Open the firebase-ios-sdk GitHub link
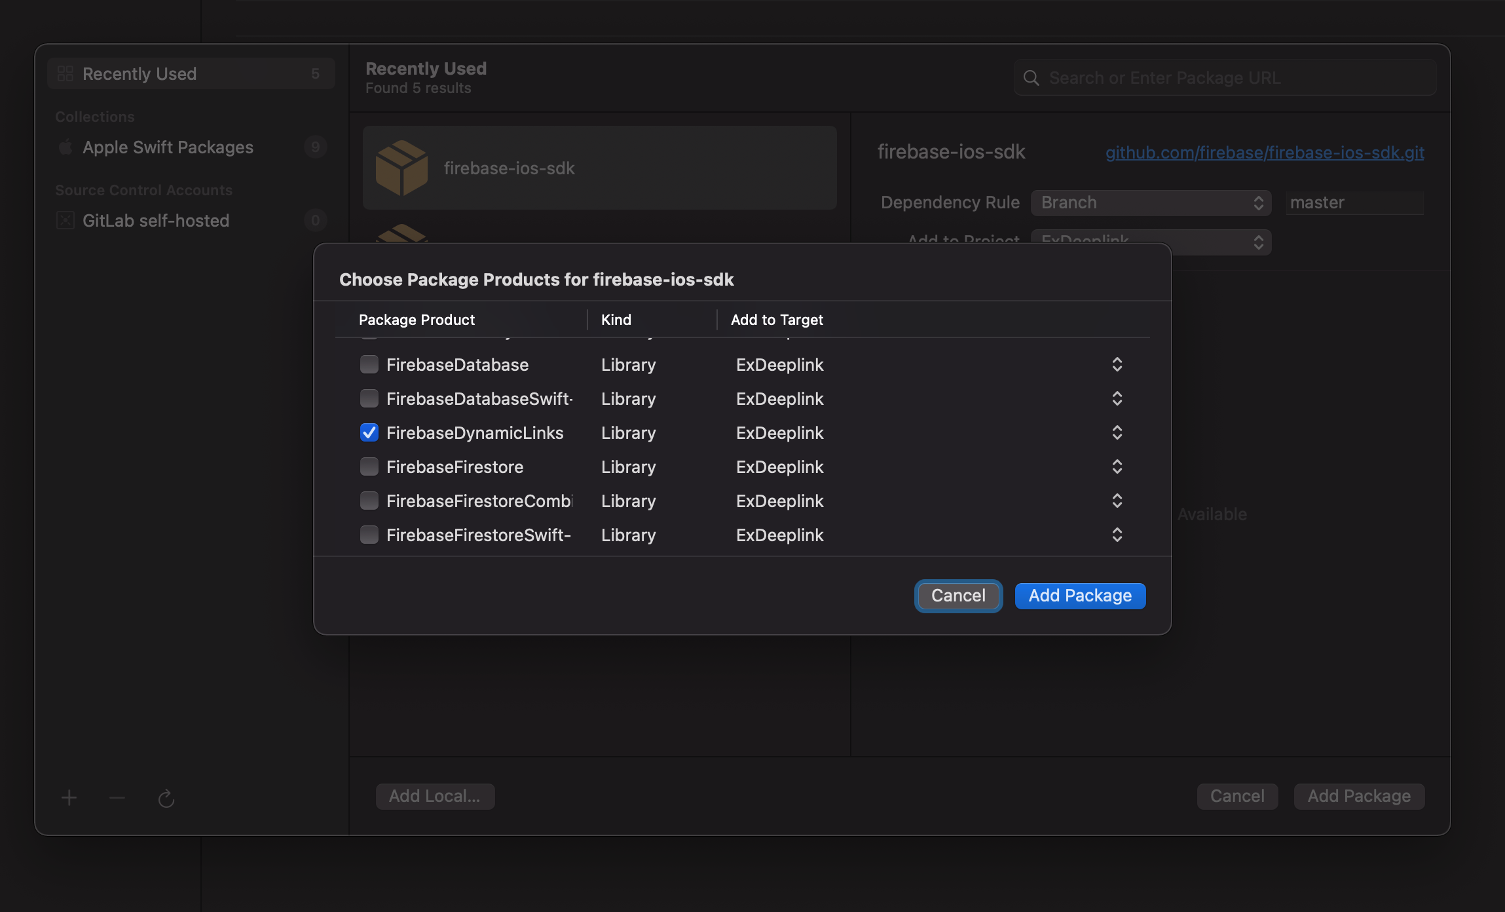Screen dimensions: 1505x912 pyautogui.click(x=1264, y=152)
